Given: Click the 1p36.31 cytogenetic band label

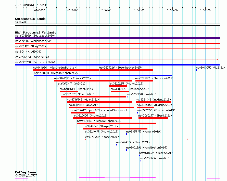Looking at the screenshot, I should (x=21, y=22).
